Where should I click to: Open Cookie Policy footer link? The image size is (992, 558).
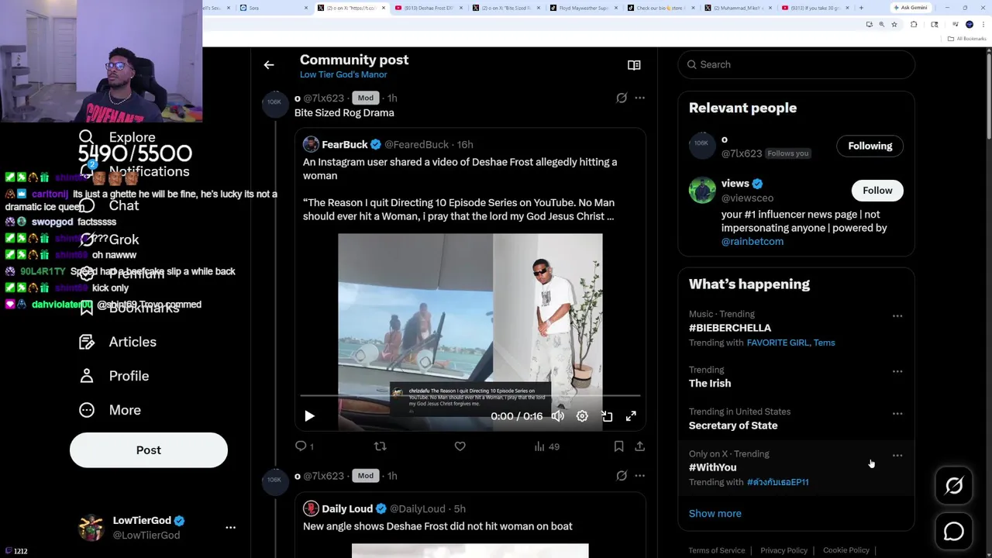[x=846, y=550]
